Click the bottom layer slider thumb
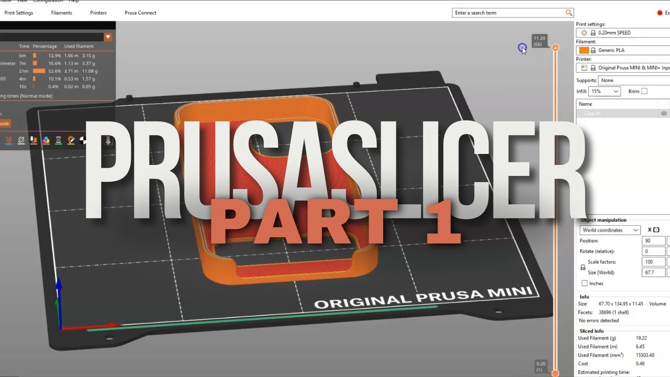The image size is (670, 377). tap(555, 373)
